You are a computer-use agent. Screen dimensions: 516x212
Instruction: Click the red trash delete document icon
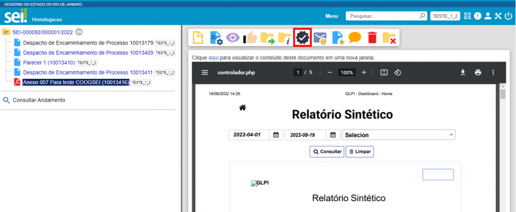(x=372, y=38)
